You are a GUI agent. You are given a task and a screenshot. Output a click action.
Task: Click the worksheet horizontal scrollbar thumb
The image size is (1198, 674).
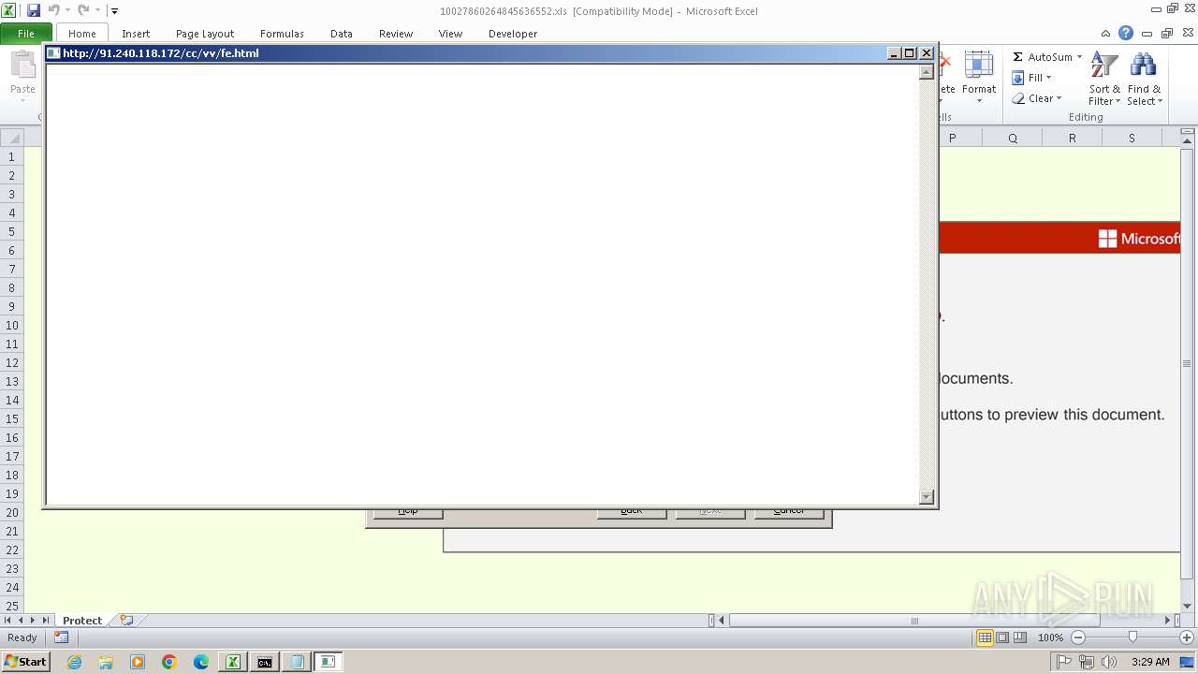click(914, 621)
